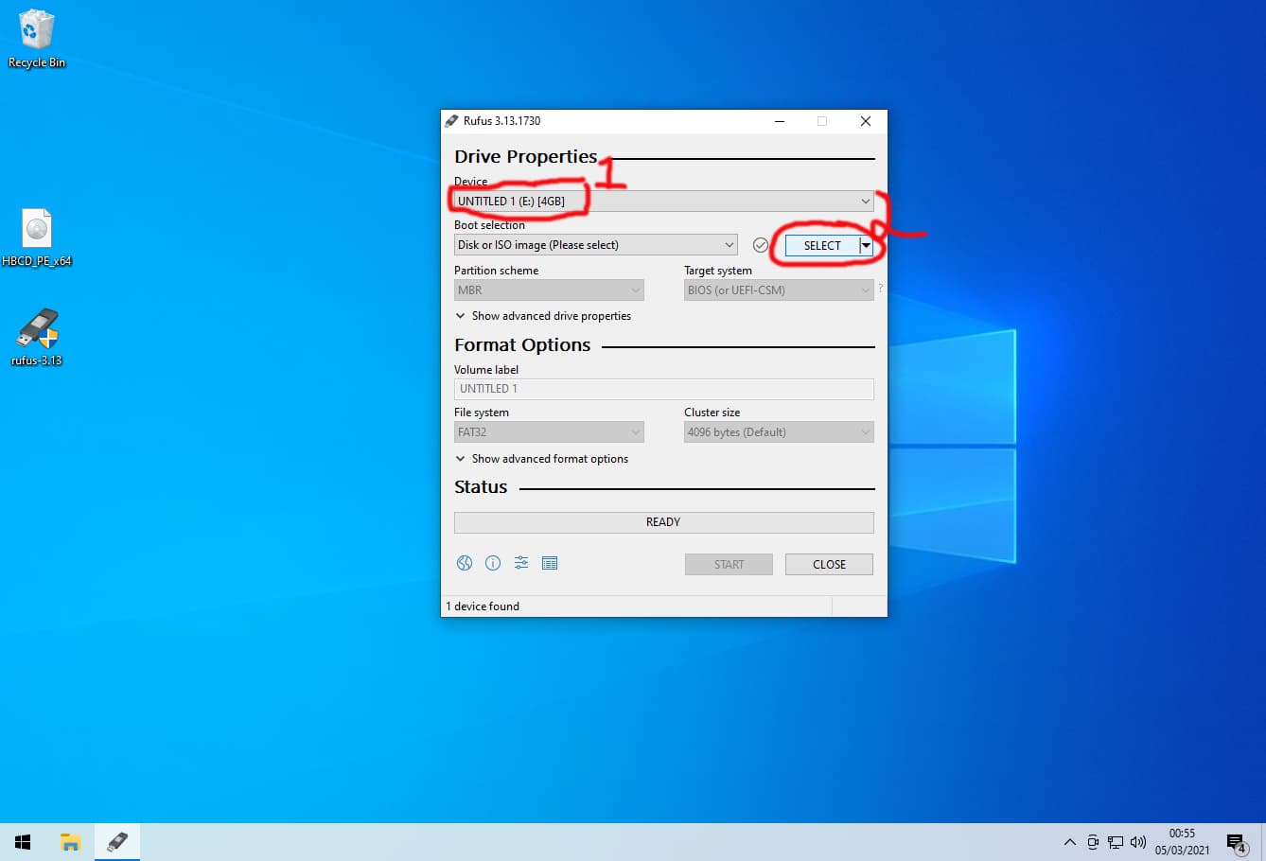Click the "Volume label" caption text
The width and height of the screenshot is (1266, 861).
pos(486,370)
